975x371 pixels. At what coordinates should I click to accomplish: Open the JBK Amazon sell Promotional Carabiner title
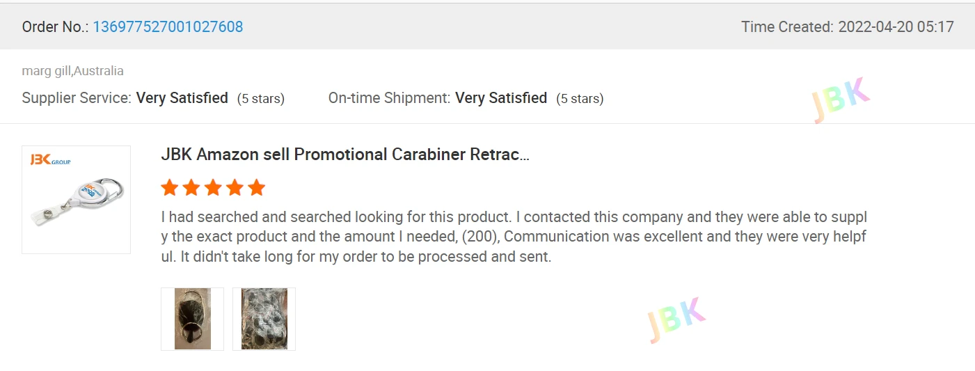click(x=345, y=155)
